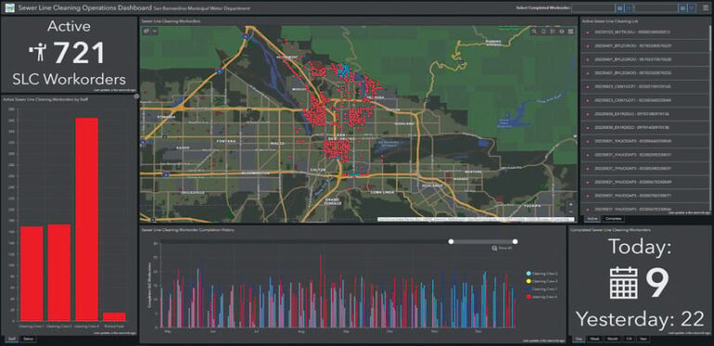Click the first start date input field

coord(593,7)
